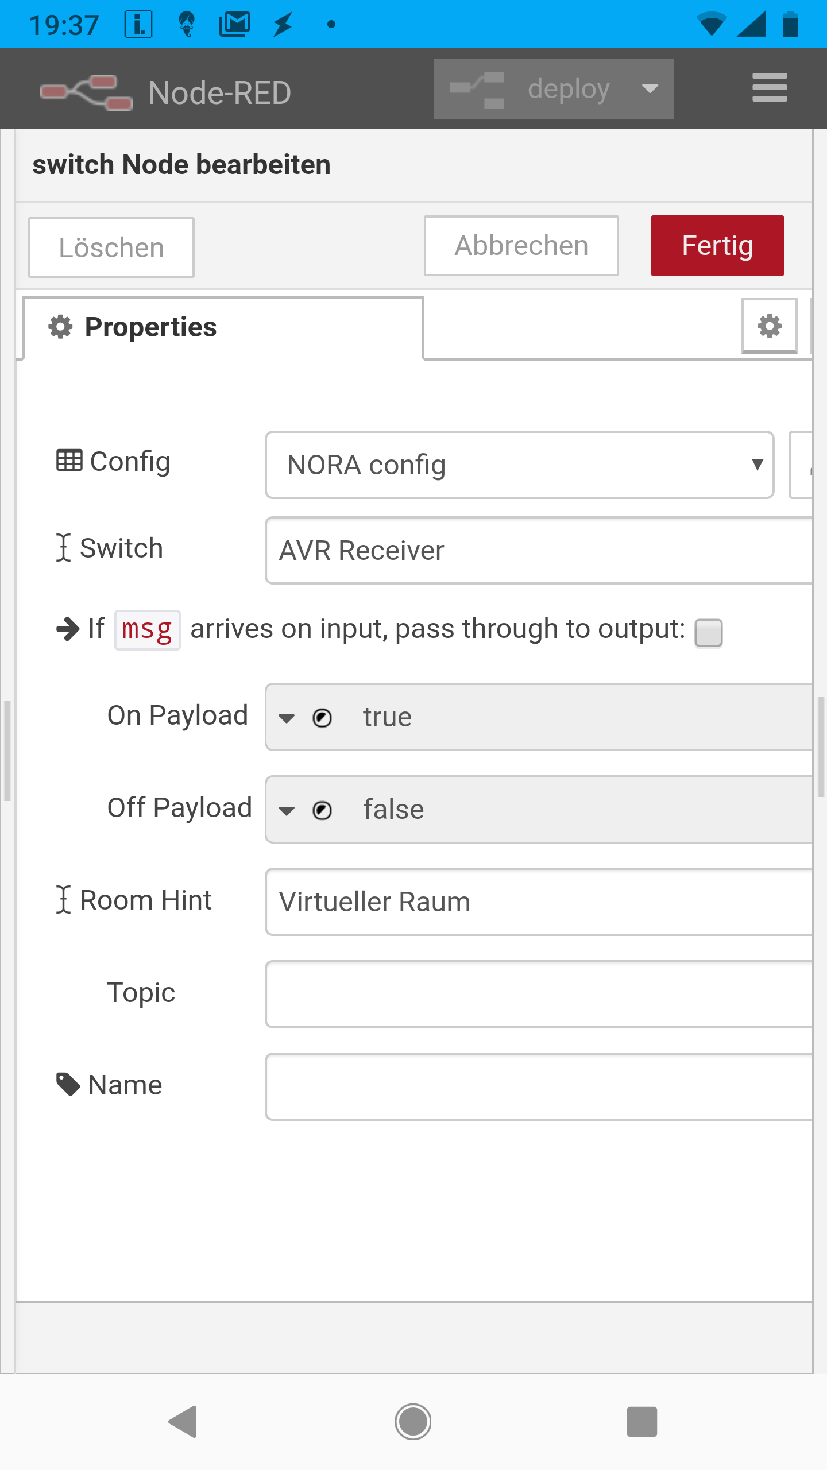This screenshot has width=827, height=1470.
Task: Click the Abbrechen button
Action: pos(521,246)
